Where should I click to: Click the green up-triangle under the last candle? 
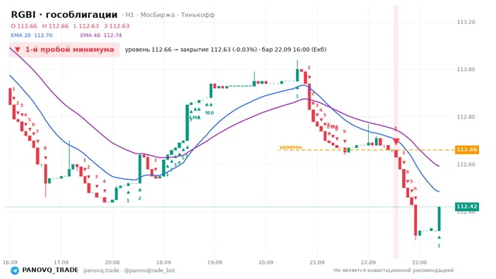(439, 237)
